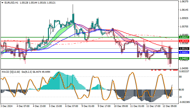Click the green 1.05417 price level label

pyautogui.click(x=184, y=37)
